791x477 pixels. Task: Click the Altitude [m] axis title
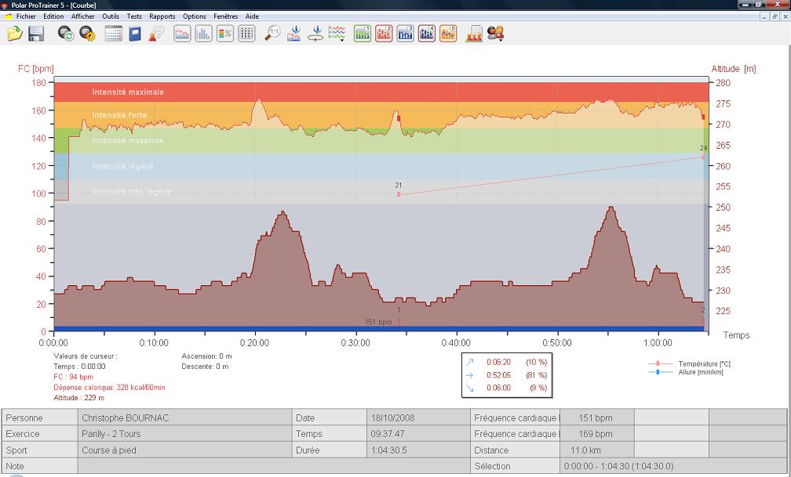tap(734, 68)
